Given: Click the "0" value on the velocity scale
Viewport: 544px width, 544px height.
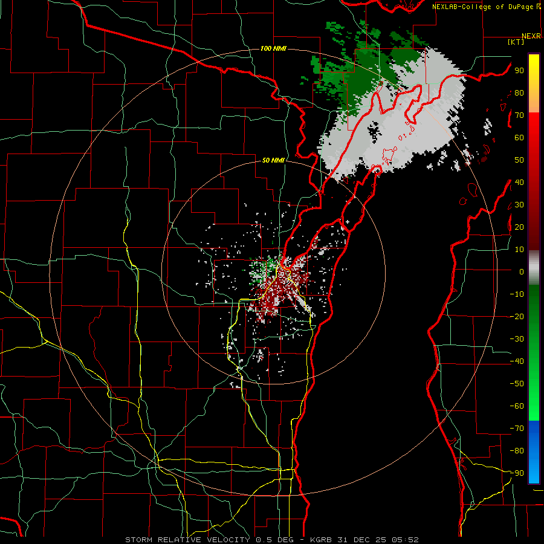Looking at the screenshot, I should click(522, 272).
